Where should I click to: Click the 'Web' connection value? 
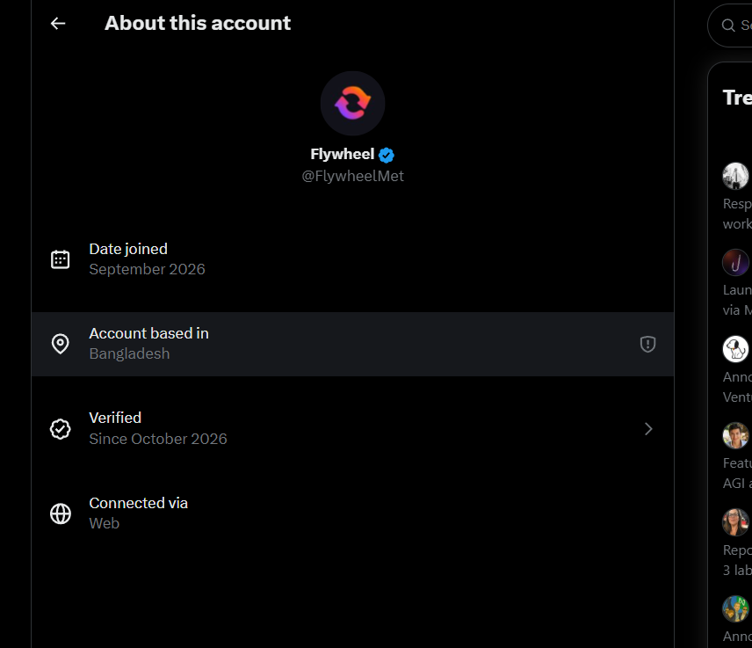tap(104, 523)
